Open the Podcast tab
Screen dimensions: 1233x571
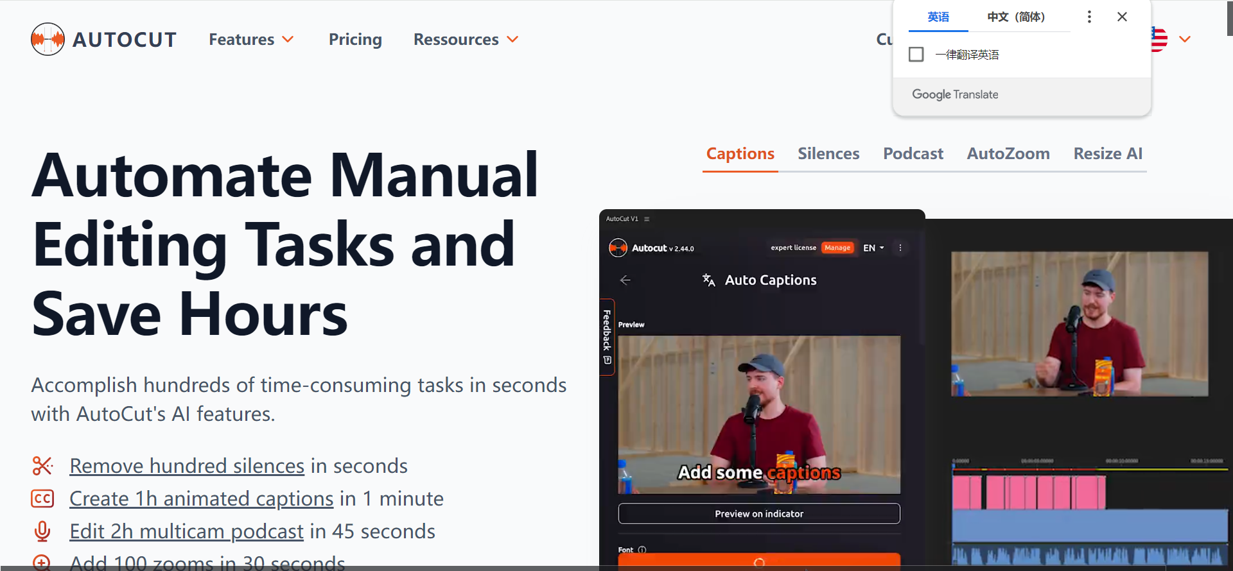coord(913,154)
